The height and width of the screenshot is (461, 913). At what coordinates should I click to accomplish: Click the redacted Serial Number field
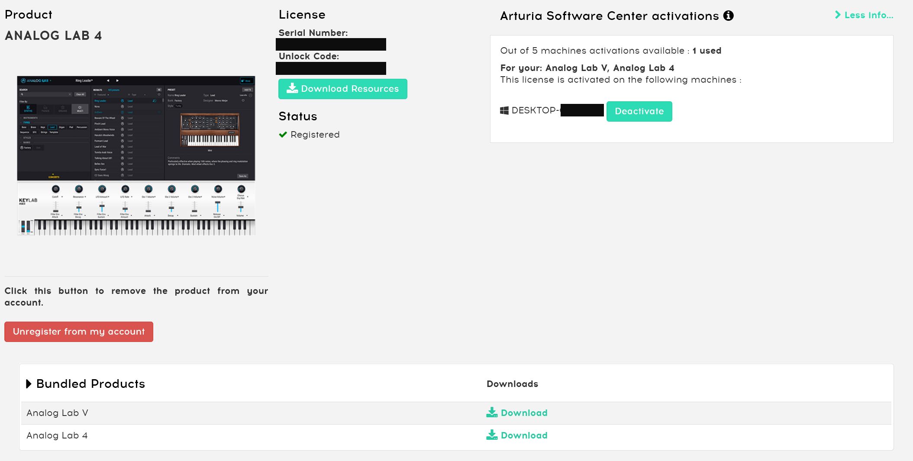coord(331,44)
